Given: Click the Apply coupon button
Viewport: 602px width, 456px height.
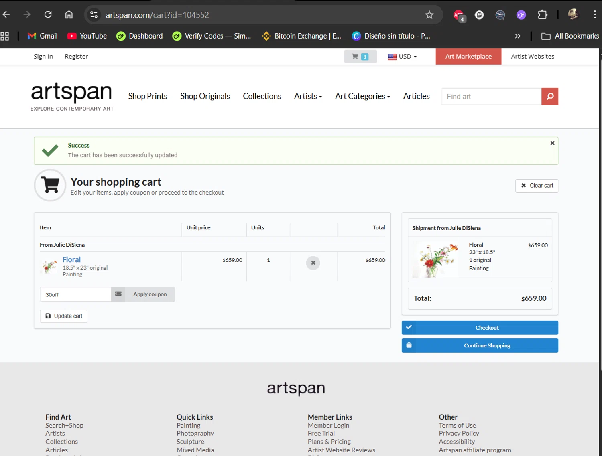Looking at the screenshot, I should 150,294.
